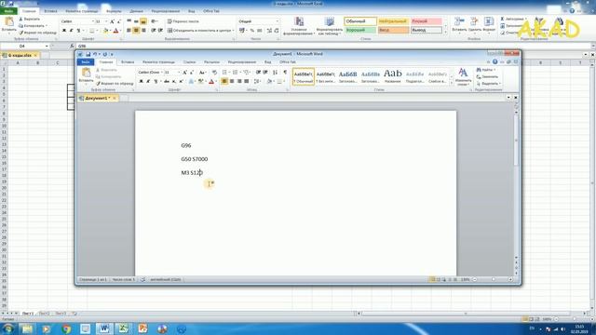Screen dimensions: 596x335
Task: Toggle Strikethrough in Word ribbon
Action: [167, 81]
